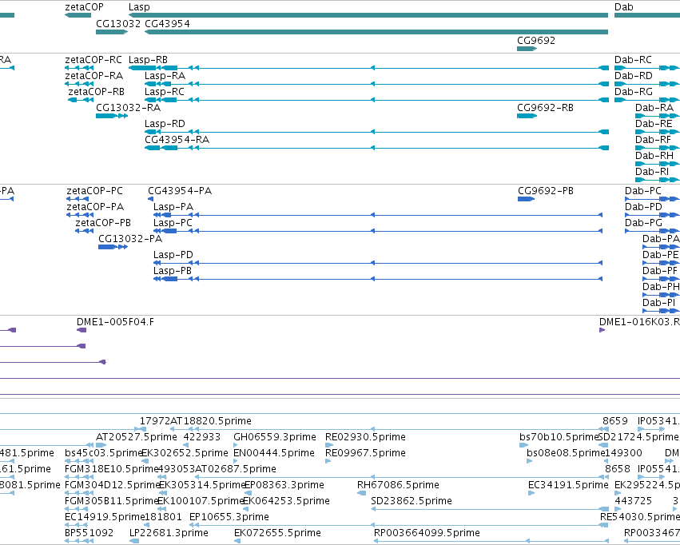
Task: Click transcript label Lasp-RD
Action: click(x=165, y=124)
